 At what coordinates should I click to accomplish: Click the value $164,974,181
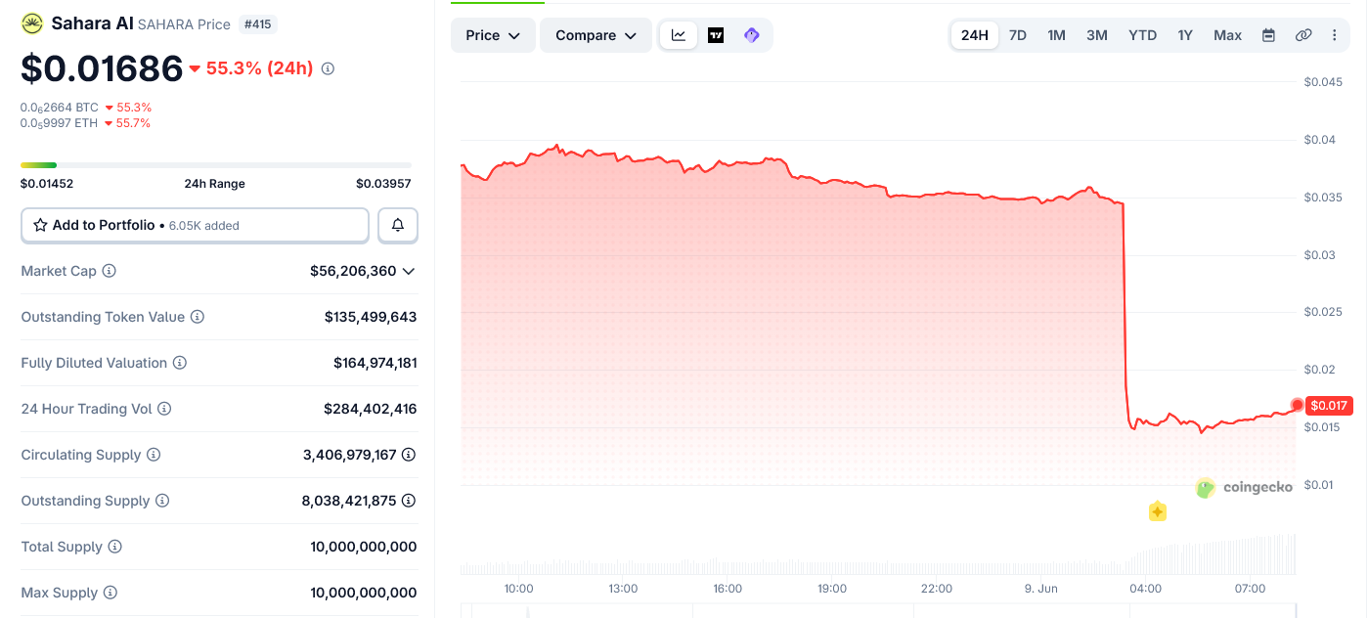point(375,363)
